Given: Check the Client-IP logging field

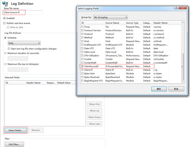Looking at the screenshot, I should coord(82,70).
